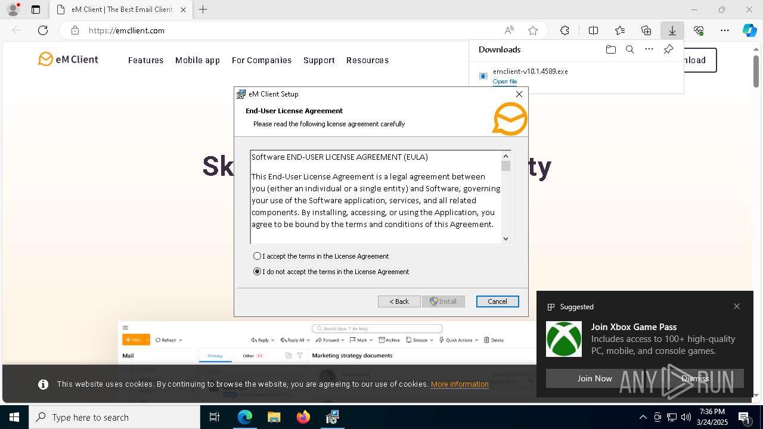Click More information cookie link
Screen dimensions: 763x429
pyautogui.click(x=460, y=384)
